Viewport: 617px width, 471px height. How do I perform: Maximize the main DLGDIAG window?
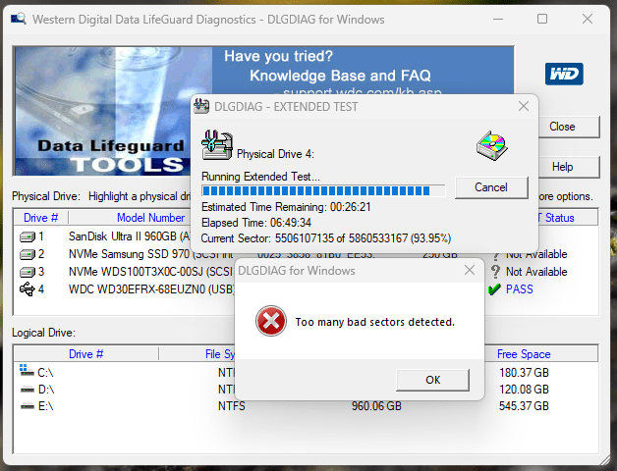(x=542, y=19)
